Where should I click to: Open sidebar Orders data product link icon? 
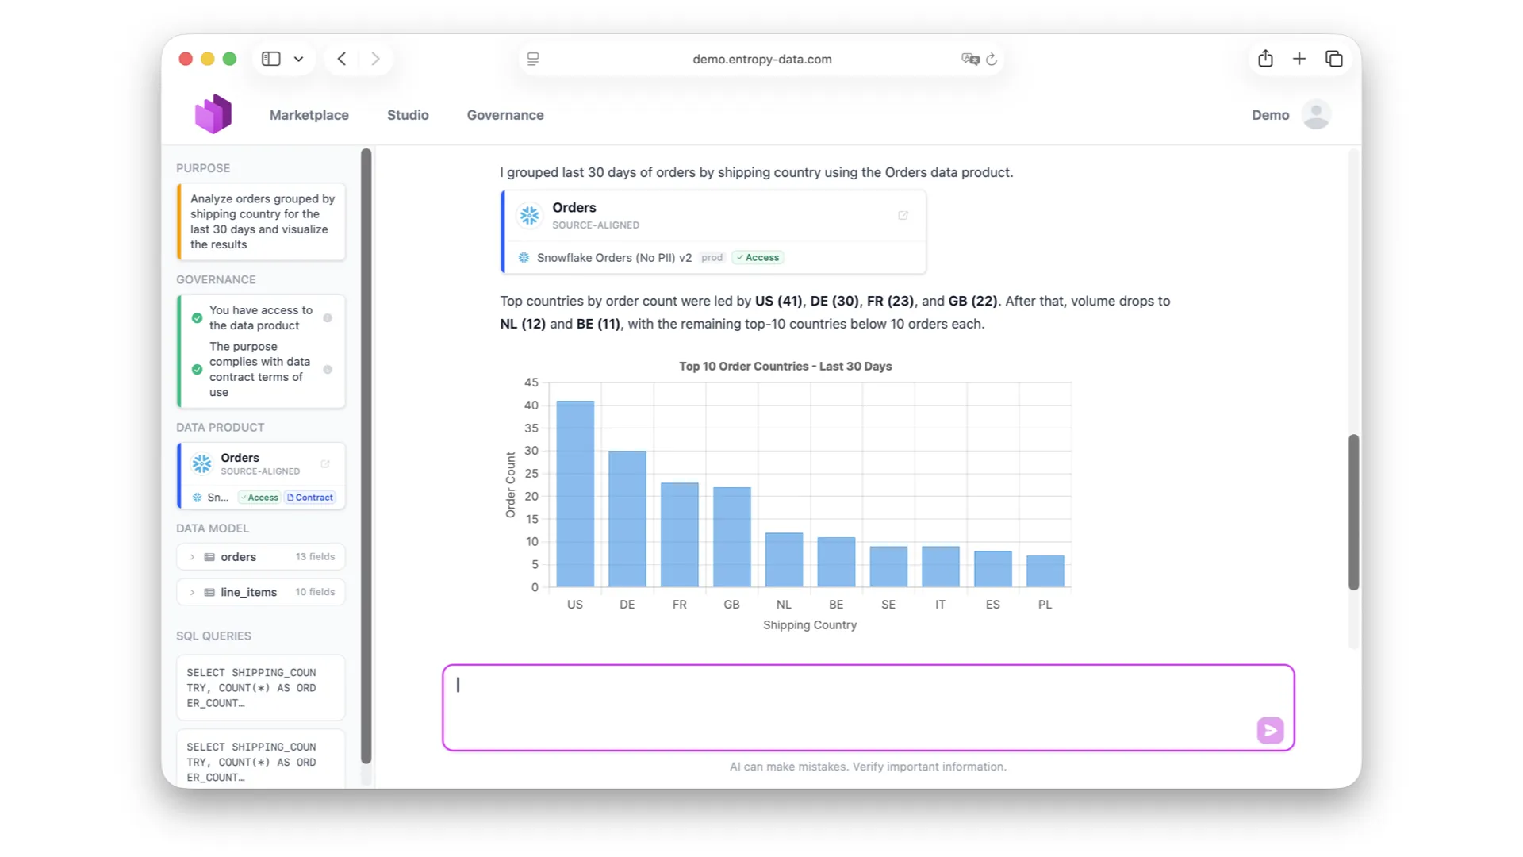325,464
